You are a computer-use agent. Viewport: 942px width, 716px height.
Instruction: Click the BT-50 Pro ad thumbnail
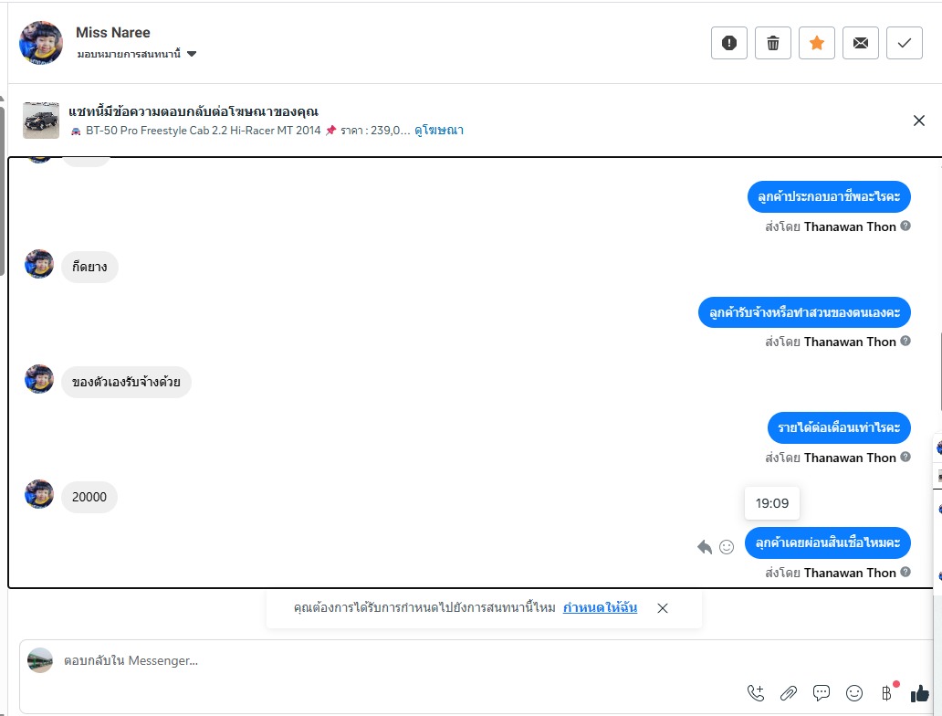point(41,121)
